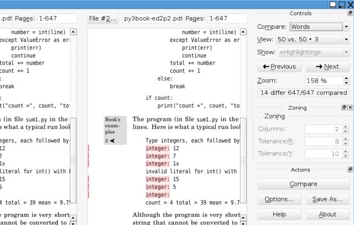Increase the Tolerance/R value
Image resolution: width=354 pixels, height=225 pixels.
click(x=345, y=140)
